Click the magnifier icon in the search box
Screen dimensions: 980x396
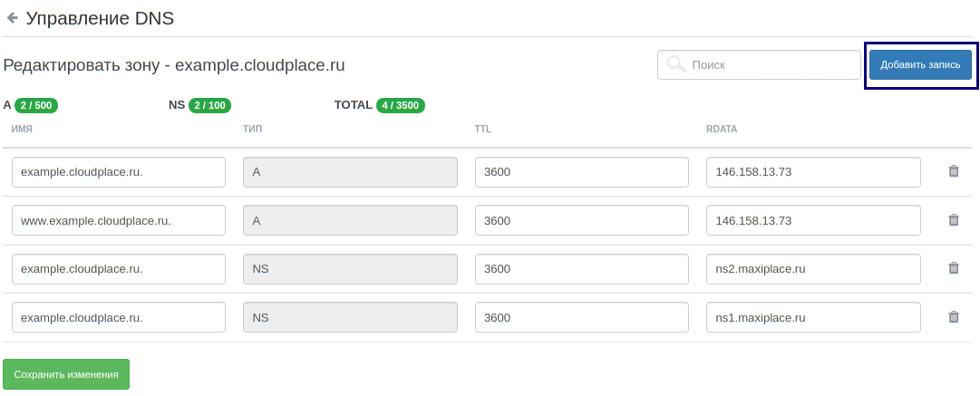coord(676,65)
